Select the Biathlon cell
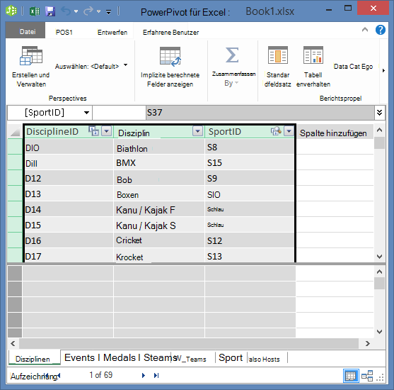Screen dimensions: 394x390 click(x=159, y=147)
